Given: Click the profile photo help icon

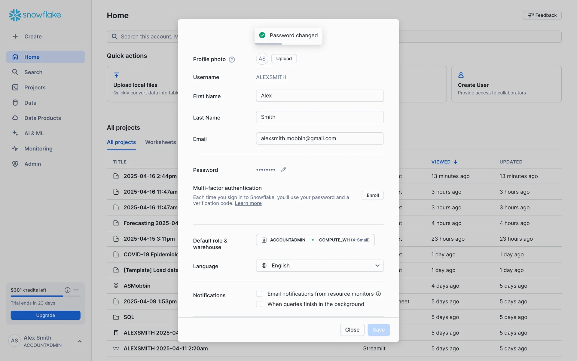Looking at the screenshot, I should click(x=232, y=60).
